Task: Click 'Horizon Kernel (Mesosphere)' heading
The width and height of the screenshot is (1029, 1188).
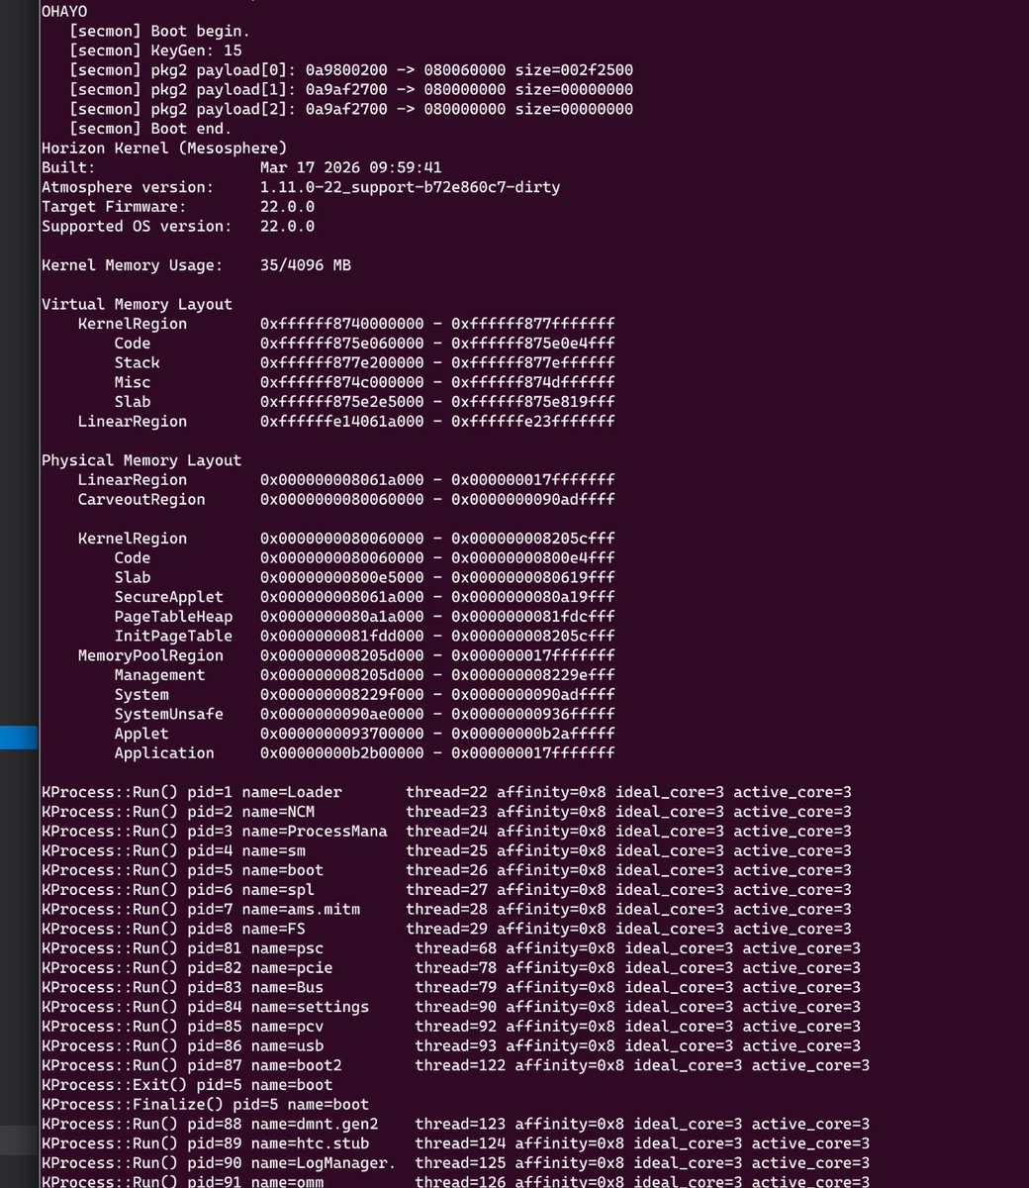Action: point(164,148)
